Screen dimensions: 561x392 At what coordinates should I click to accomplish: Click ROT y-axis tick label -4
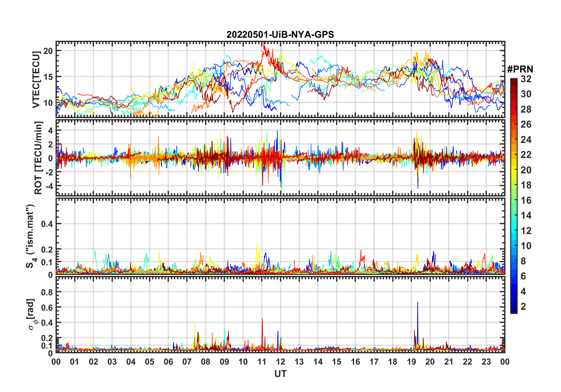(x=49, y=186)
